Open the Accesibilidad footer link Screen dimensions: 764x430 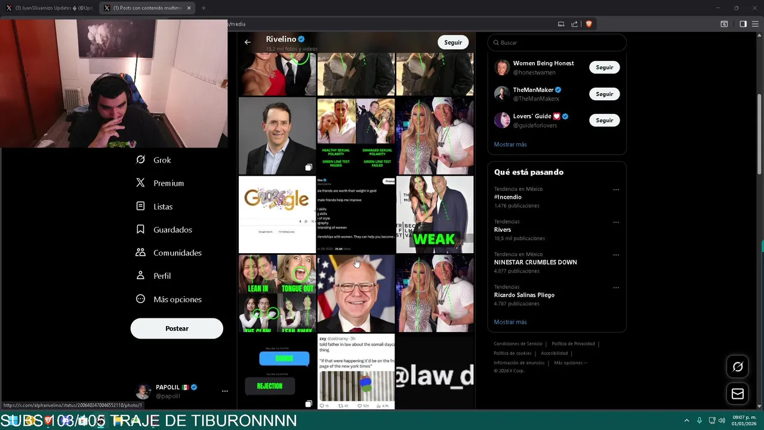[554, 354]
